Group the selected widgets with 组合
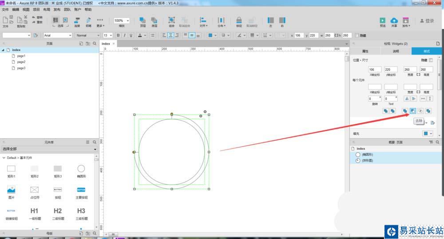This screenshot has height=239, width=444. pos(171,22)
